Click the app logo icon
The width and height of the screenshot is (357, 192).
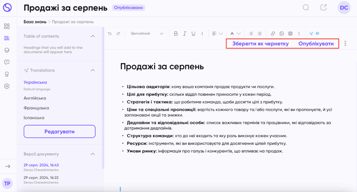(7, 8)
